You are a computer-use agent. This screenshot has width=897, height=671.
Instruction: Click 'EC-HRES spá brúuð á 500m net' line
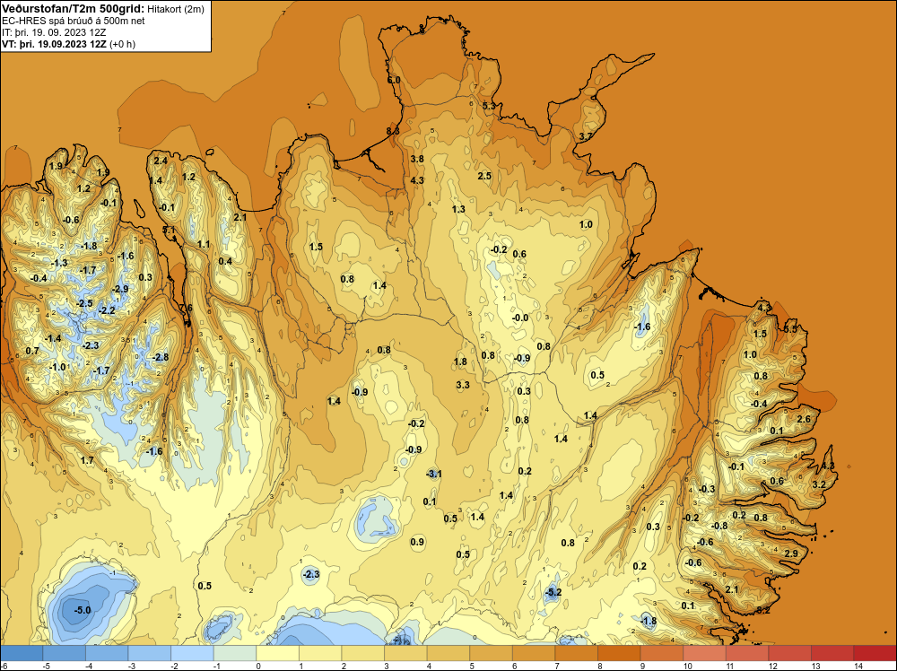(x=74, y=22)
